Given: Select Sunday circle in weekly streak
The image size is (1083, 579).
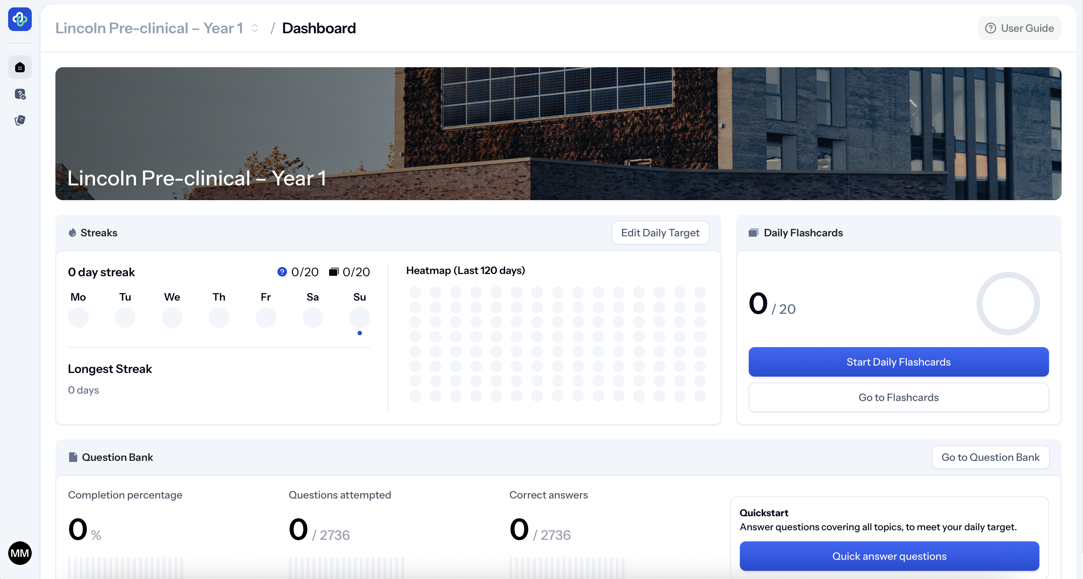Looking at the screenshot, I should tap(359, 317).
